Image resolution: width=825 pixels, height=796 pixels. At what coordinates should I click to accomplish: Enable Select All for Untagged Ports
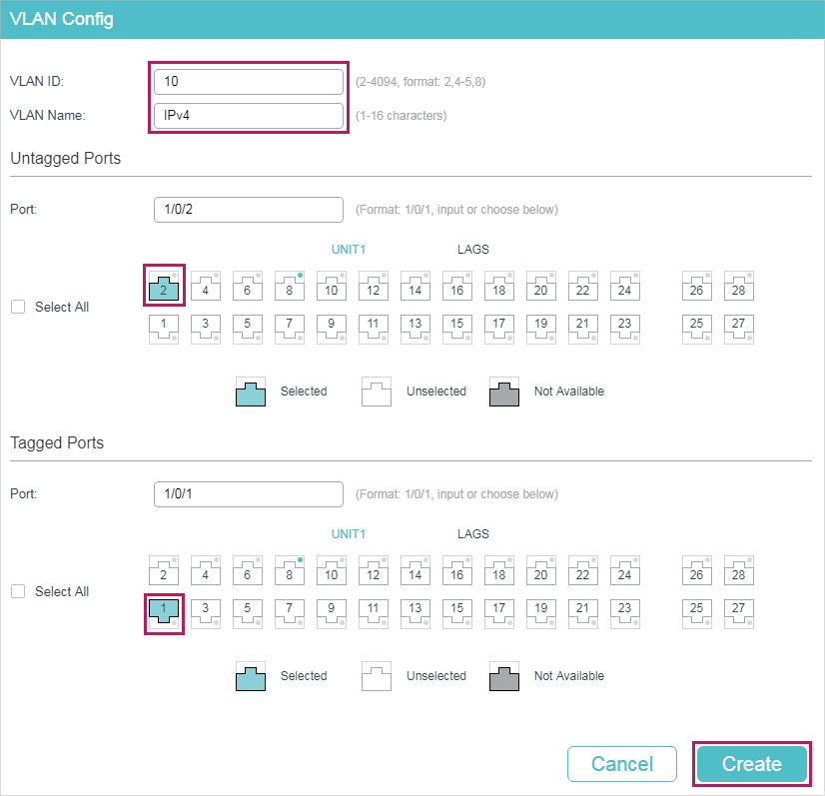[18, 307]
